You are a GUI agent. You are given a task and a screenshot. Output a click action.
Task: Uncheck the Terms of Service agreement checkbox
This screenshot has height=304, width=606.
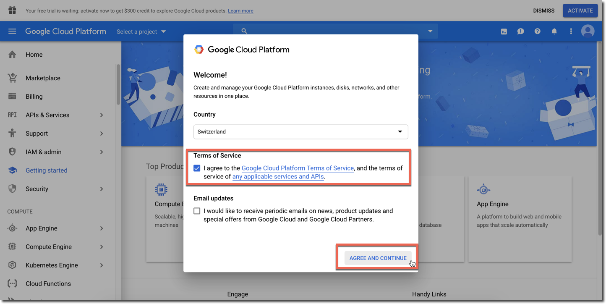197,168
